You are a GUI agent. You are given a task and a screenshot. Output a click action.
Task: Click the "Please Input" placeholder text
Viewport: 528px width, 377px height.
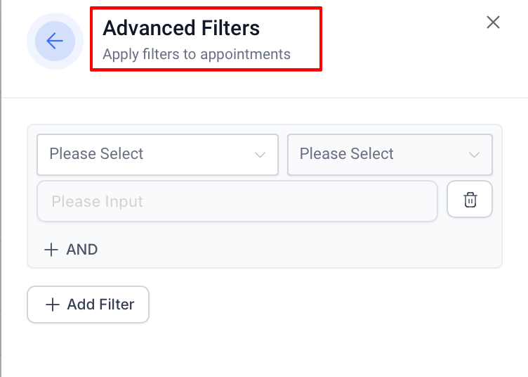(x=97, y=201)
